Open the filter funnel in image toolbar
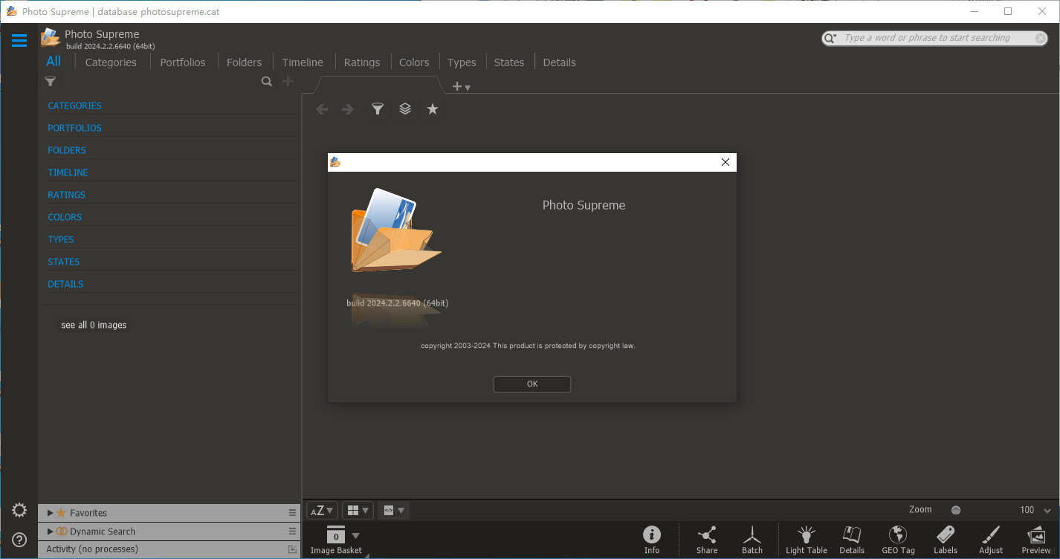The image size is (1060, 559). [378, 109]
